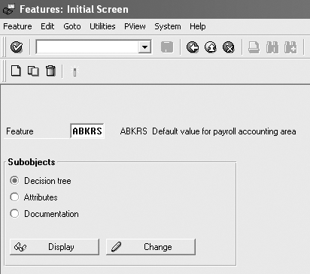Click the green checkmark Enter icon
Viewport: 310px width, 274px height.
point(17,47)
